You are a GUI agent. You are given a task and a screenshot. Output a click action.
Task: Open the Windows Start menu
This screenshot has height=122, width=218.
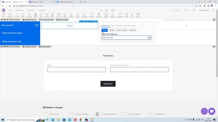coord(3,120)
